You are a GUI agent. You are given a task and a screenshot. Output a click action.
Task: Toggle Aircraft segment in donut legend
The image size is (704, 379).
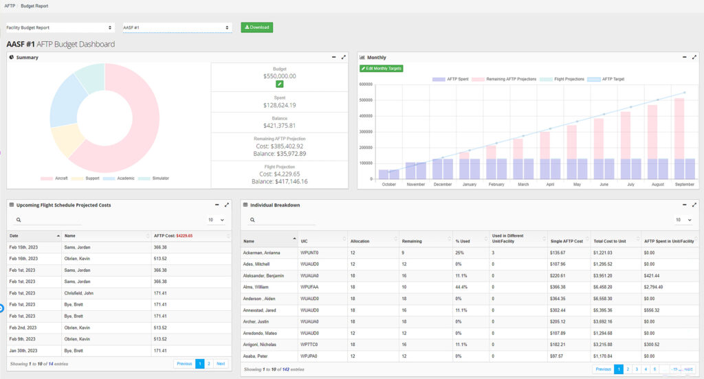coord(55,179)
